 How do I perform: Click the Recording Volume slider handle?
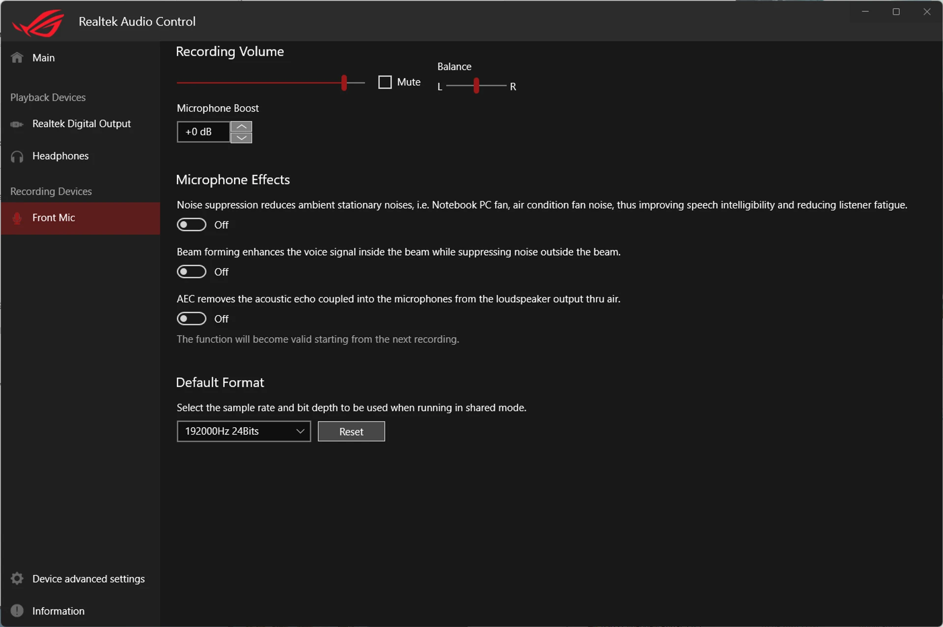click(x=344, y=82)
